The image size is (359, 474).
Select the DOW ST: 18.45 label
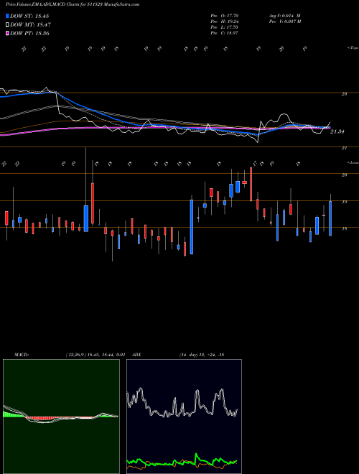click(x=29, y=16)
